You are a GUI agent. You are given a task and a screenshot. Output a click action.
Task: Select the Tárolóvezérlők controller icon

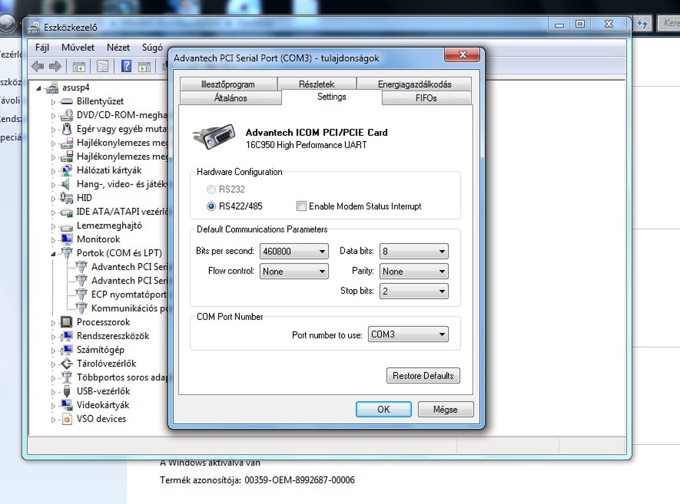coord(66,363)
